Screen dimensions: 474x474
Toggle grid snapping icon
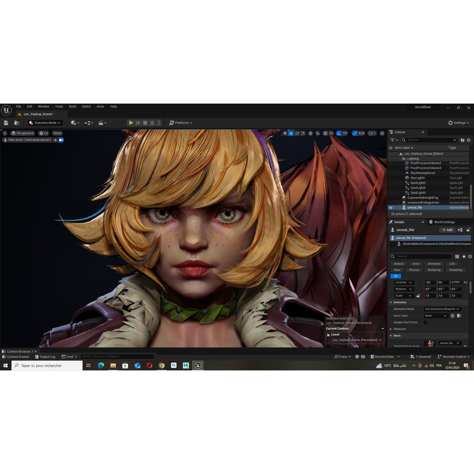(325, 133)
